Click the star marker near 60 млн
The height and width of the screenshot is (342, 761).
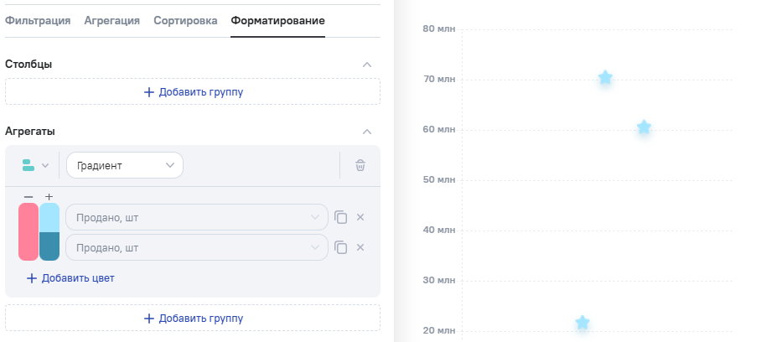[644, 127]
